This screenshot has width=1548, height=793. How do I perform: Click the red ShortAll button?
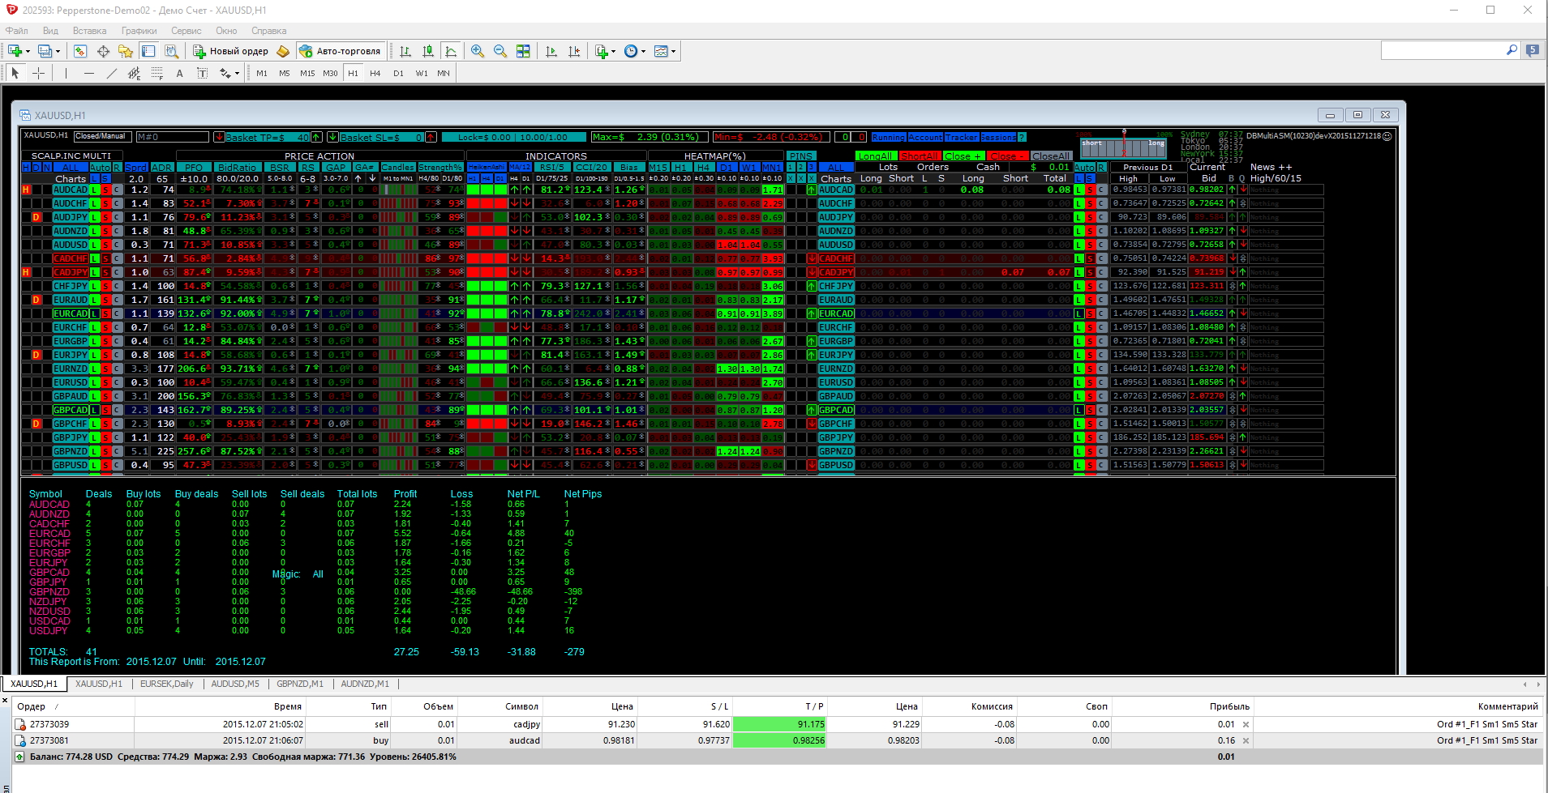(x=920, y=156)
